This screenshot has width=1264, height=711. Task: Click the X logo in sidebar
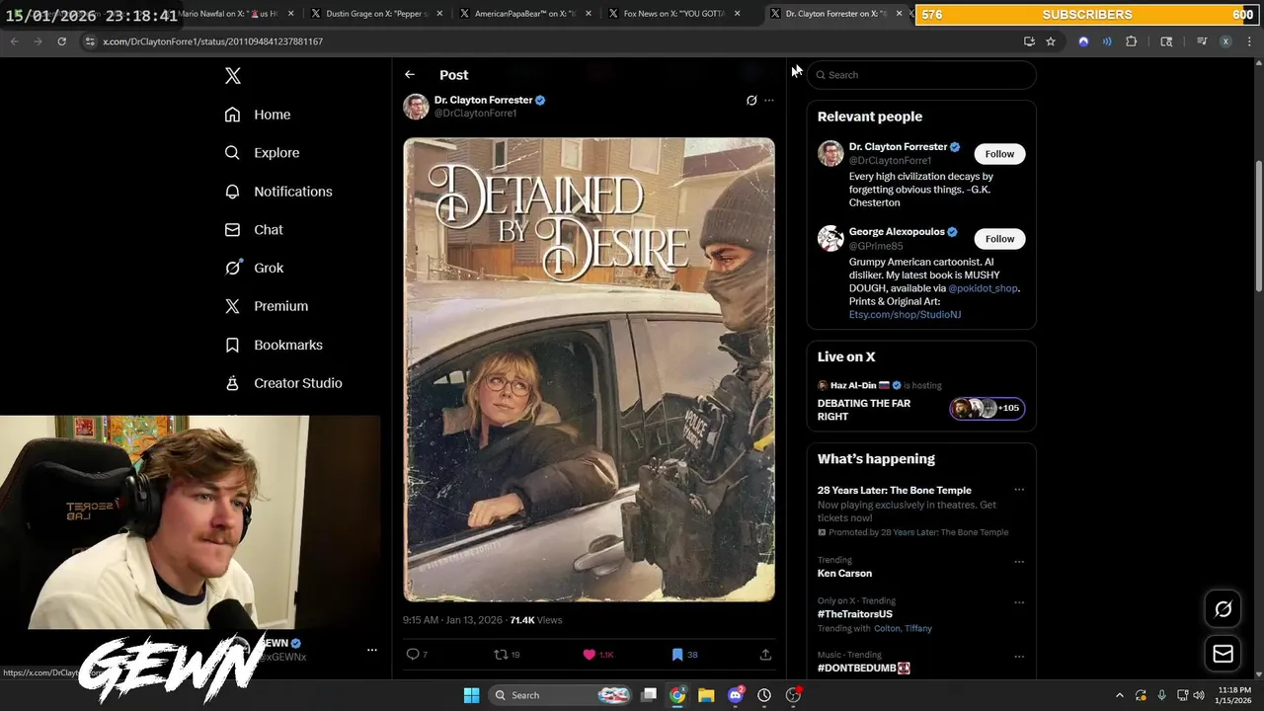point(232,76)
